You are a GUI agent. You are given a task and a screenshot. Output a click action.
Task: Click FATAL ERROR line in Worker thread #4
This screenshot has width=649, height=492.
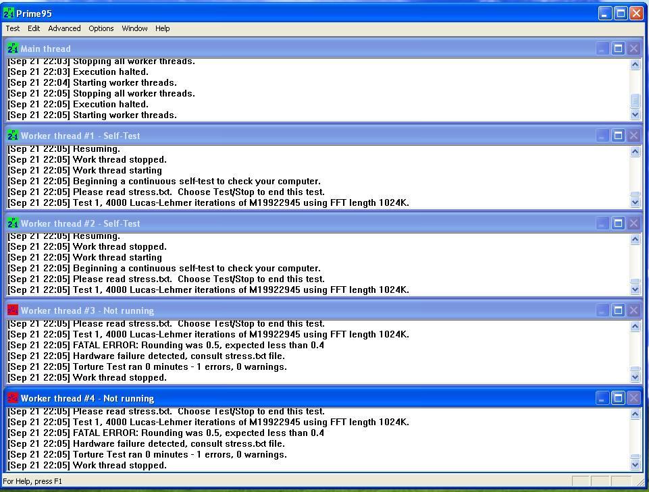coord(165,433)
